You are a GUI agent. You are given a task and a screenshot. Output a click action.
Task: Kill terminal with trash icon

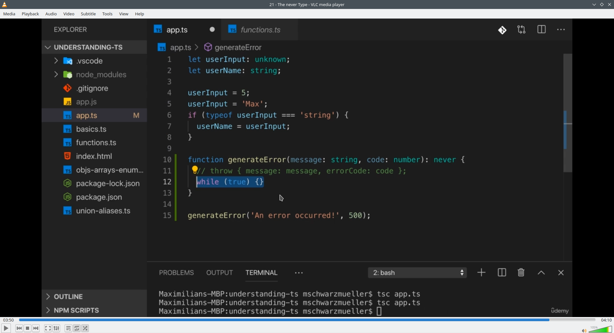pos(521,273)
